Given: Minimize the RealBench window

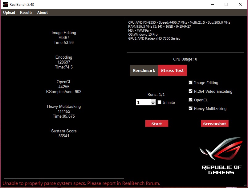Looking at the screenshot, I should (212, 4).
